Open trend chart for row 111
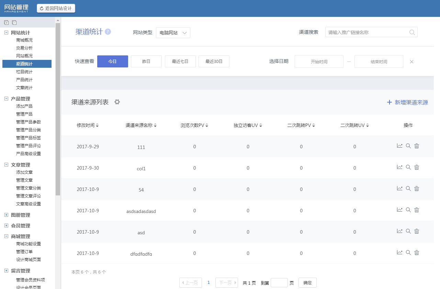Viewport: 440px width, 289px height. [399, 146]
